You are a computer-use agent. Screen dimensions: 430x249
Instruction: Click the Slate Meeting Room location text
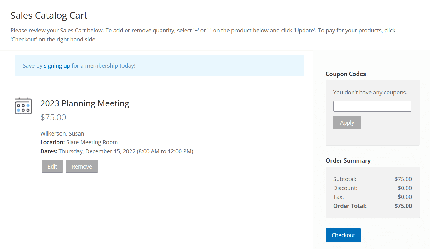[92, 142]
